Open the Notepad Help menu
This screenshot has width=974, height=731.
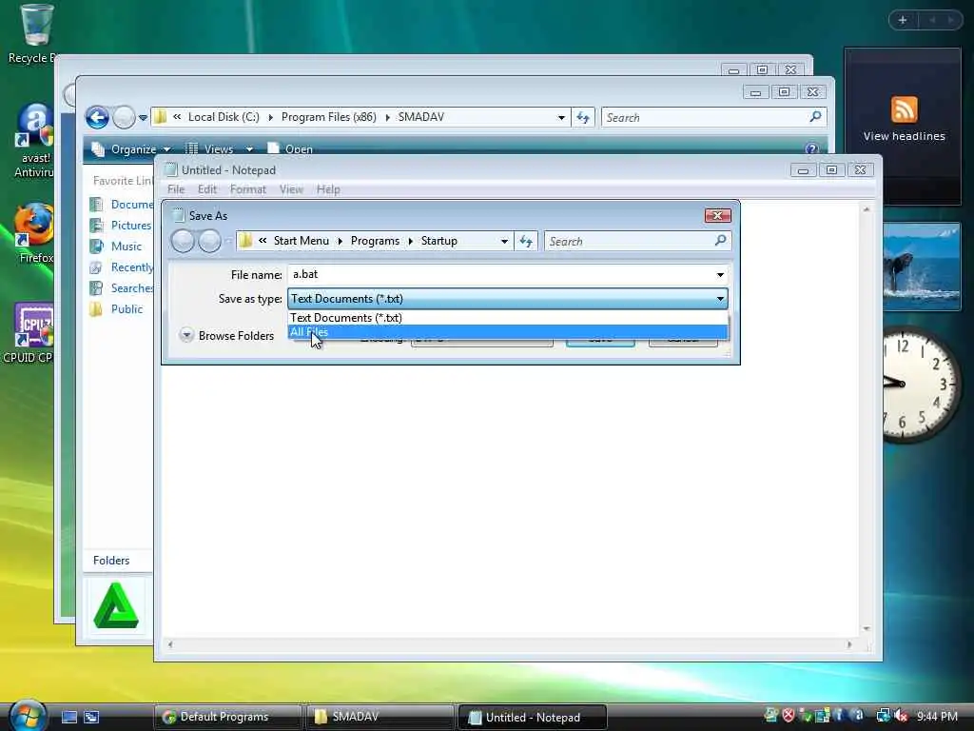(x=328, y=189)
